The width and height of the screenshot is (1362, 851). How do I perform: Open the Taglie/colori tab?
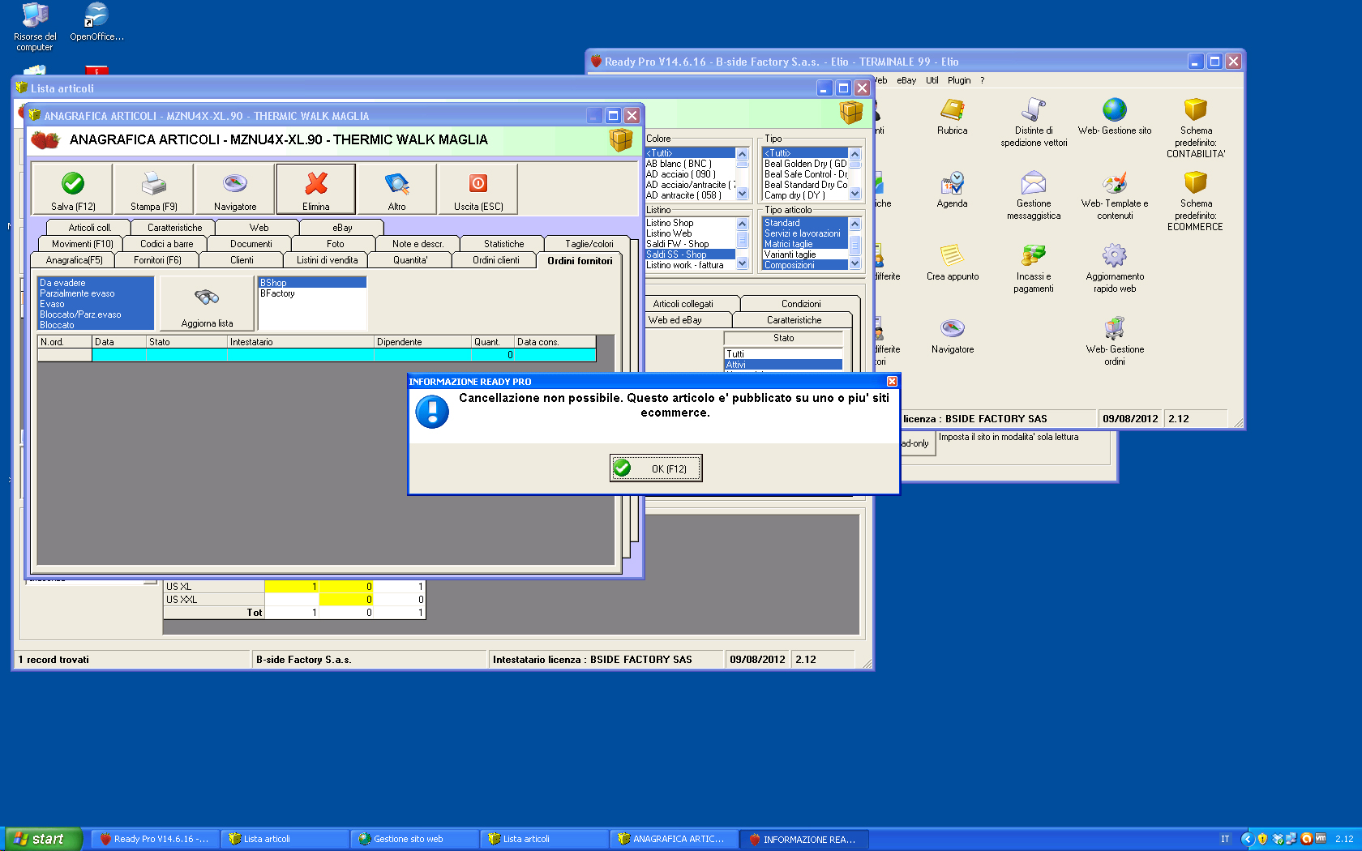589,244
